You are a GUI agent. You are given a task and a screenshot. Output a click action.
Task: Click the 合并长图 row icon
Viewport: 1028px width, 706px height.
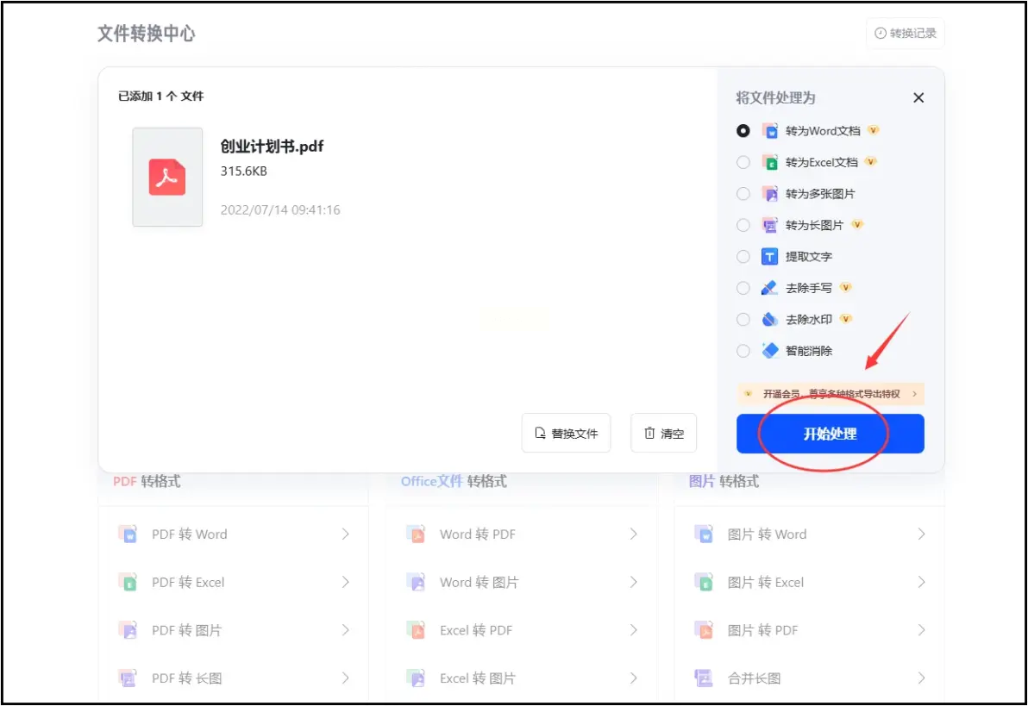click(x=704, y=678)
